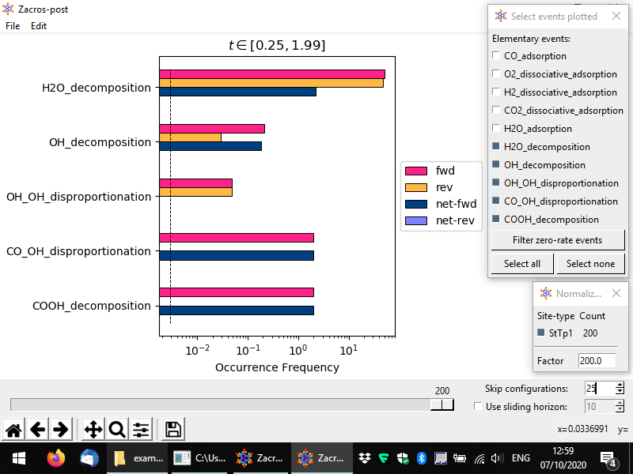
Task: Toggle Use sliding horizon checkbox
Action: point(477,407)
